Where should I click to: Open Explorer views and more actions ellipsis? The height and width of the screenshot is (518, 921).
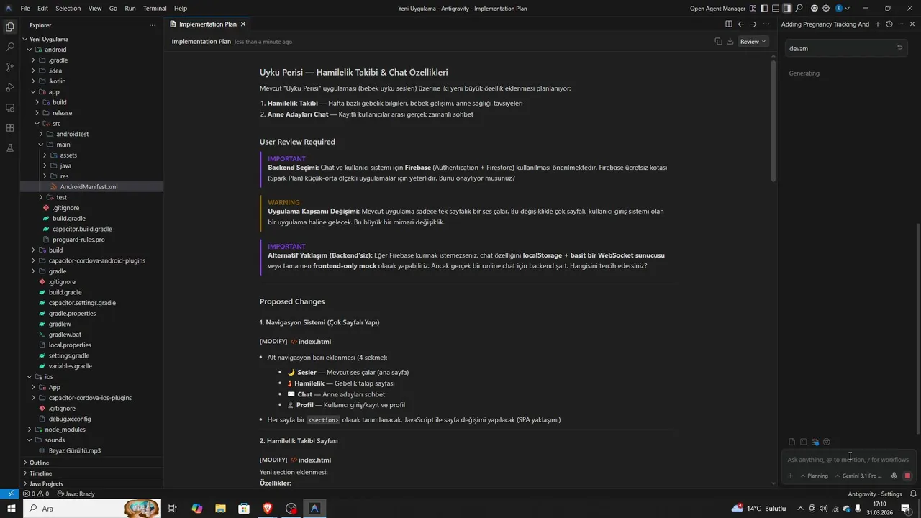tap(153, 25)
